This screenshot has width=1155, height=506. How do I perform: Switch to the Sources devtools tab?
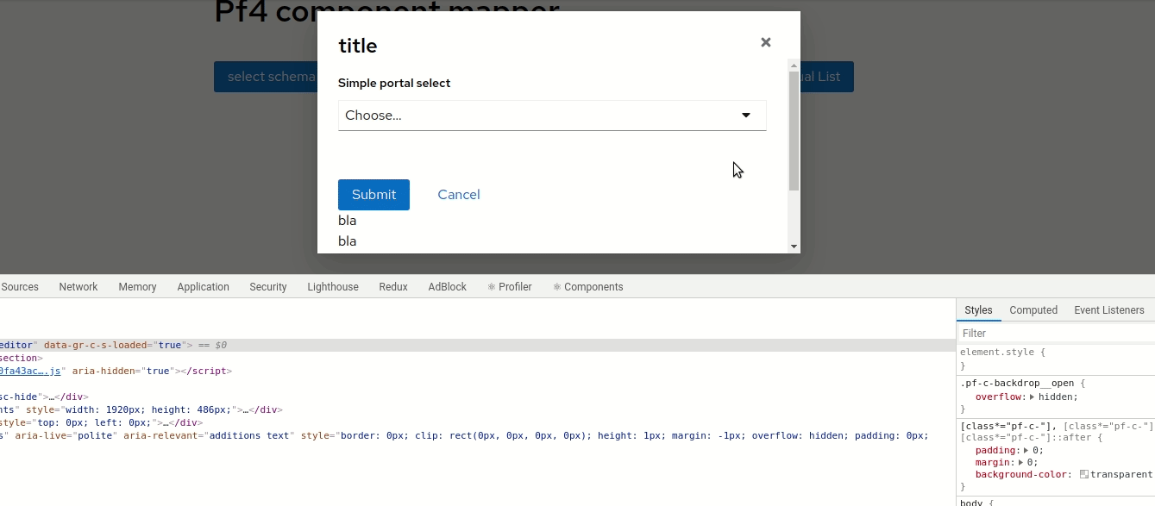tap(20, 287)
